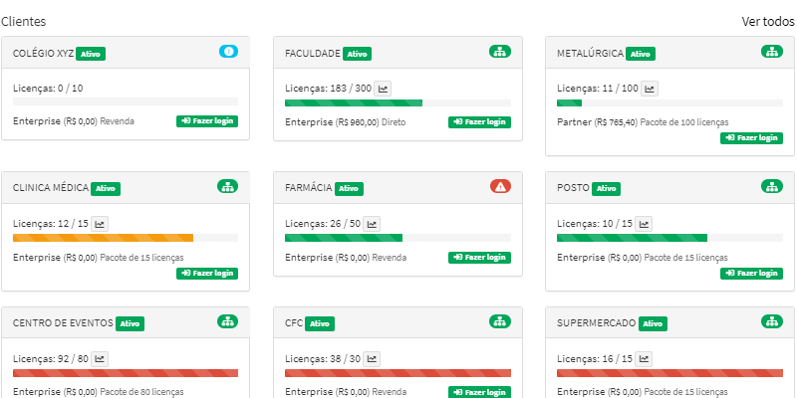
Task: Select the CFC client title
Action: click(294, 322)
